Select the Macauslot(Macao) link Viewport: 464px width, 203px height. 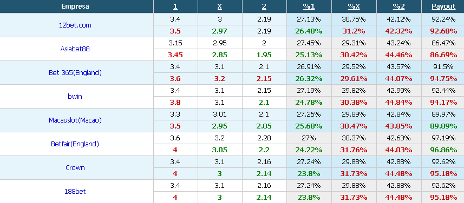point(75,120)
